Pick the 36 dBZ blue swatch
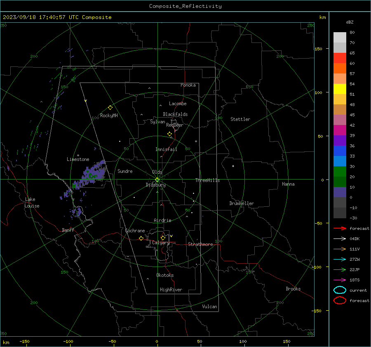The image size is (371, 347). point(340,151)
